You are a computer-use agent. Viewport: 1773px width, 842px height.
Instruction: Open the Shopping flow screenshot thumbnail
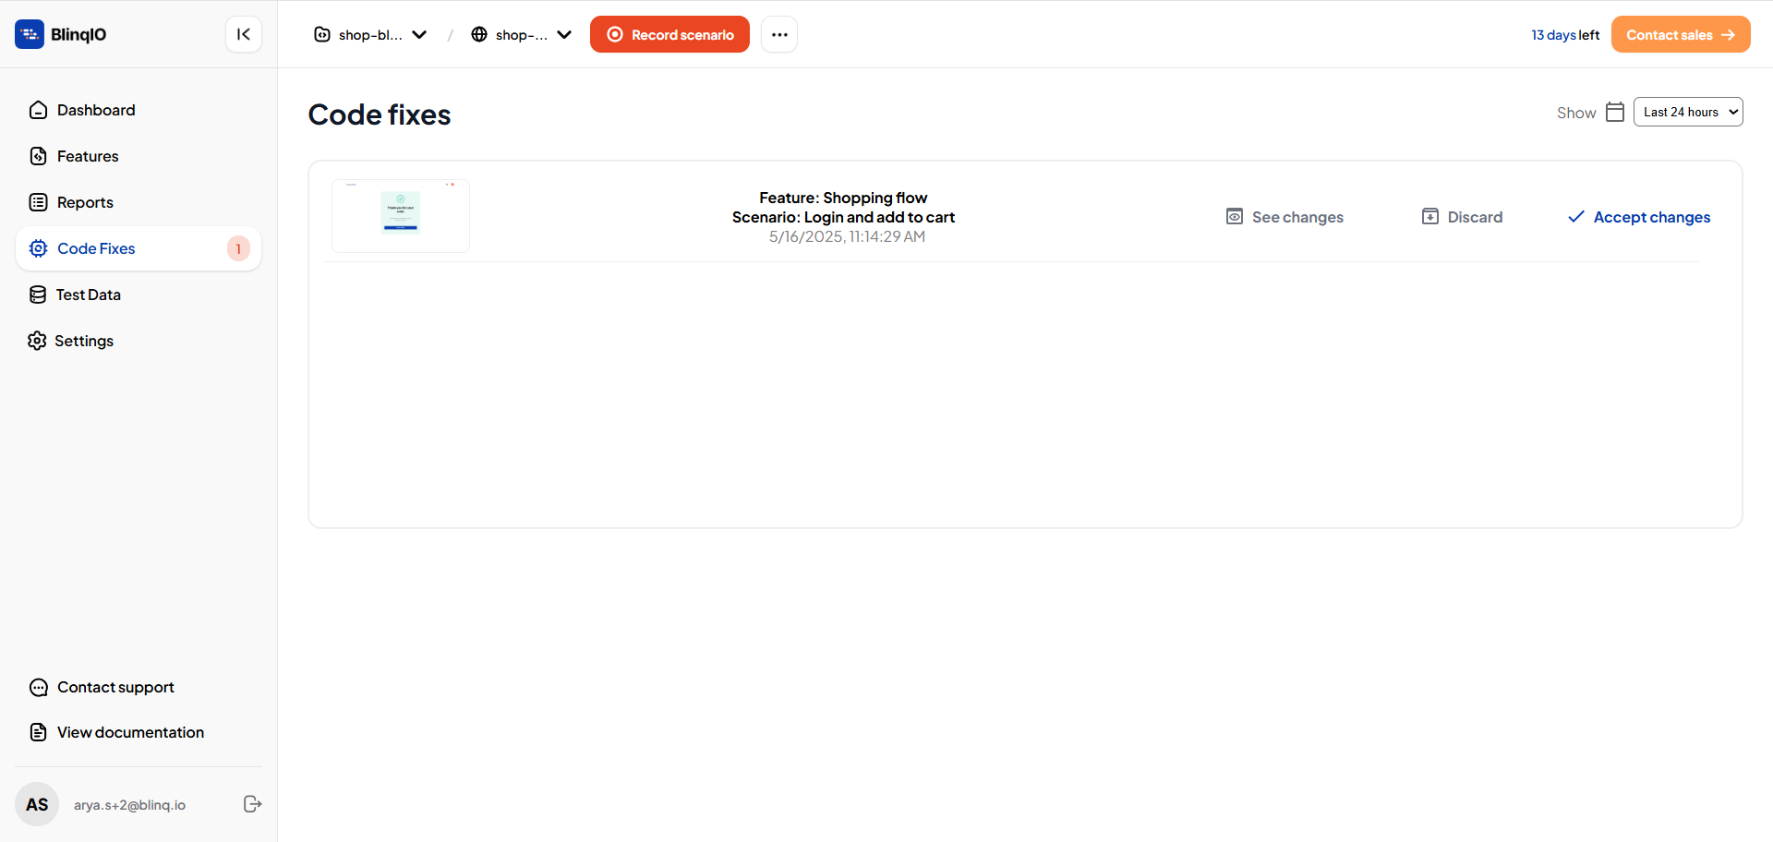coord(401,216)
